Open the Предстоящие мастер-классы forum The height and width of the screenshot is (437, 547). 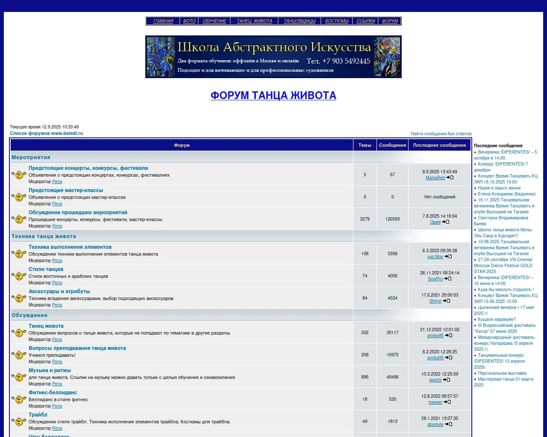(66, 190)
